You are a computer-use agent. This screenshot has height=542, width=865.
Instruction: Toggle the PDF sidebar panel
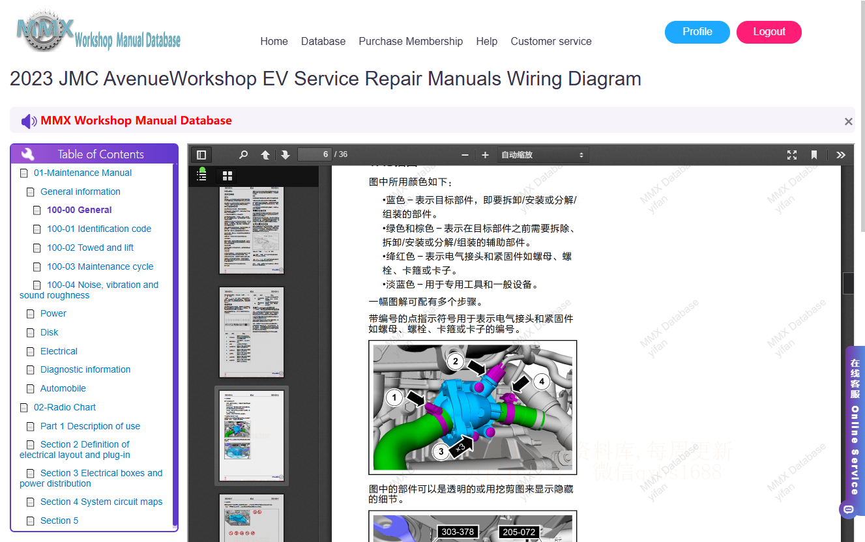[201, 155]
